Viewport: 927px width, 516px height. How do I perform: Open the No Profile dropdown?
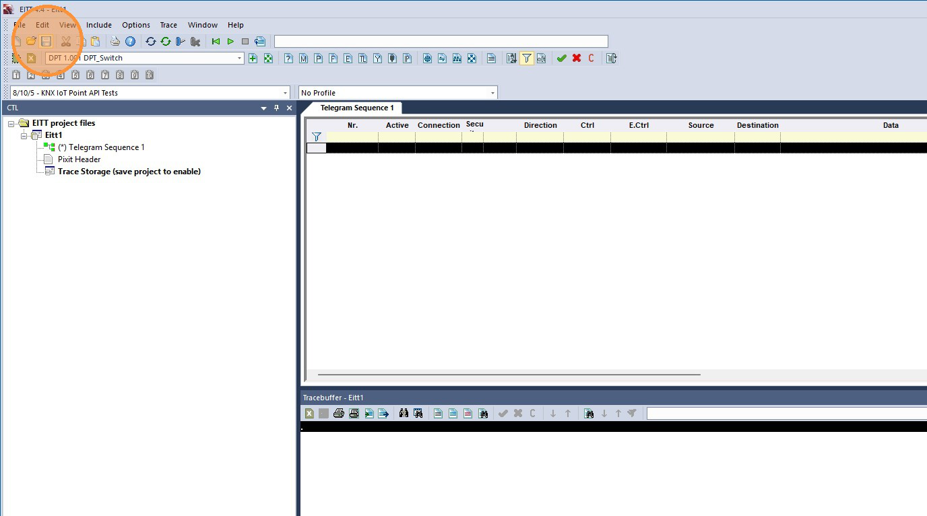coord(492,93)
